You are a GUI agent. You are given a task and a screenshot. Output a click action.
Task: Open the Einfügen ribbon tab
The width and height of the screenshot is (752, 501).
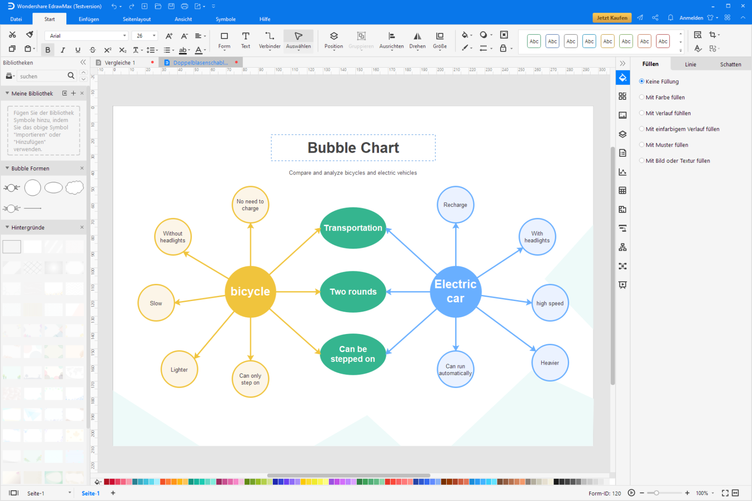pyautogui.click(x=89, y=19)
